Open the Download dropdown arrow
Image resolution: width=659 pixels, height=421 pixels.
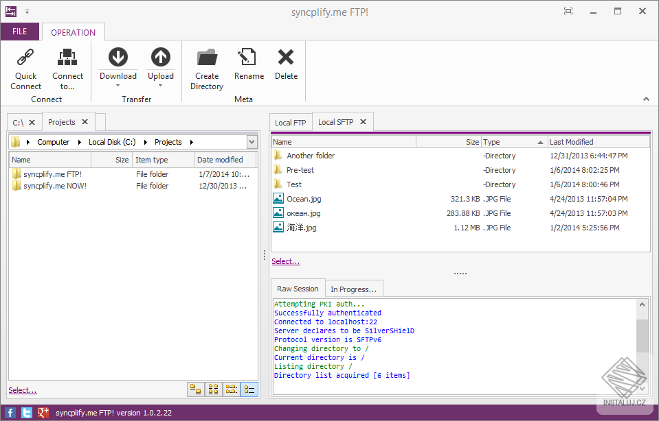[x=118, y=85]
